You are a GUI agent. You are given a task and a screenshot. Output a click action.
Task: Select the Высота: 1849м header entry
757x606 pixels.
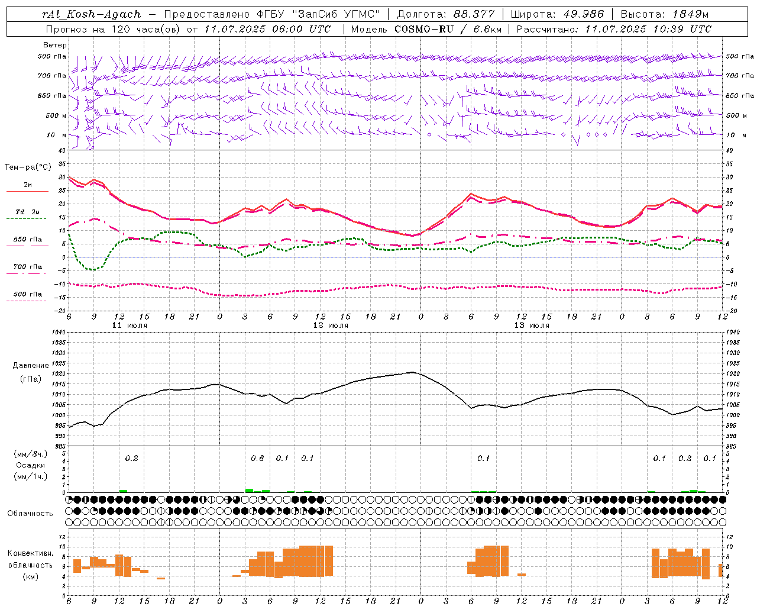pos(664,14)
